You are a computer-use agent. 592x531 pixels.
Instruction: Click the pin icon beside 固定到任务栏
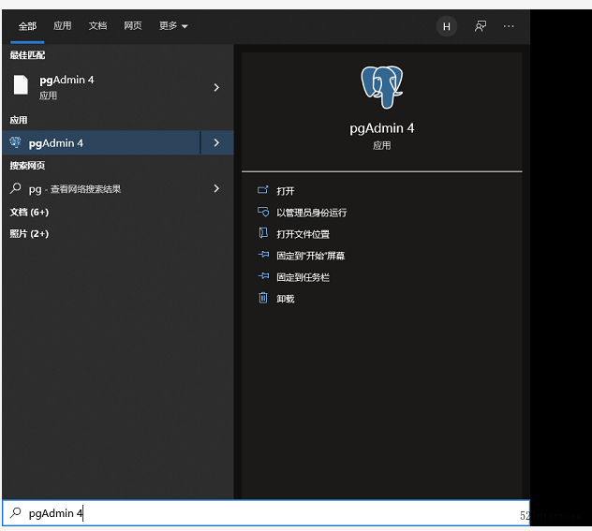click(263, 276)
